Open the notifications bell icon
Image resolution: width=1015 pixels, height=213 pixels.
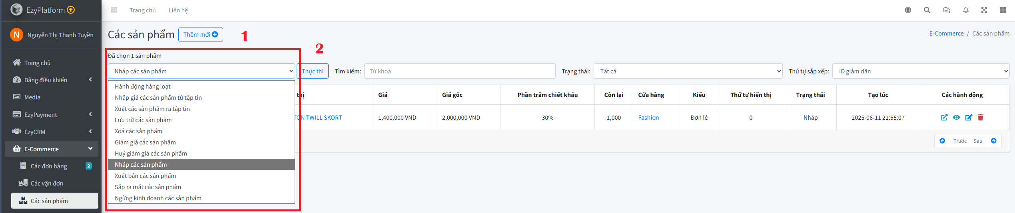click(965, 10)
